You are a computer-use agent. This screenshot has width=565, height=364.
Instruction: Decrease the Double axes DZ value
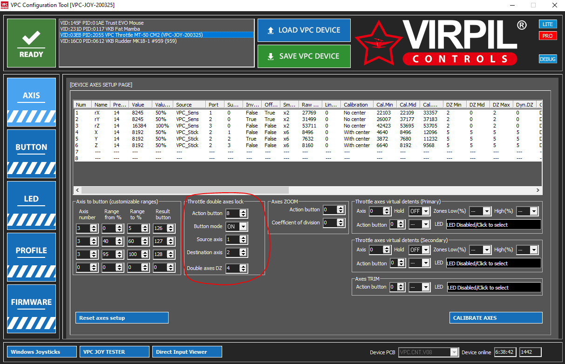click(243, 270)
